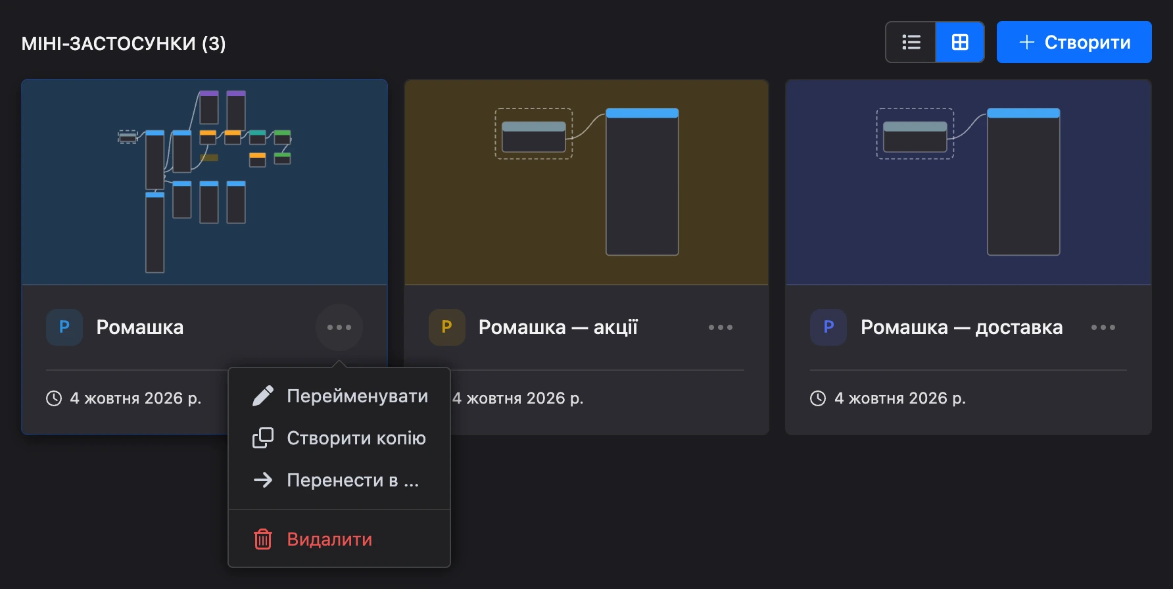This screenshot has height=589, width=1173.
Task: Click the МІНІ-ЗАСТОСУНКИ (3) heading
Action: 124,43
